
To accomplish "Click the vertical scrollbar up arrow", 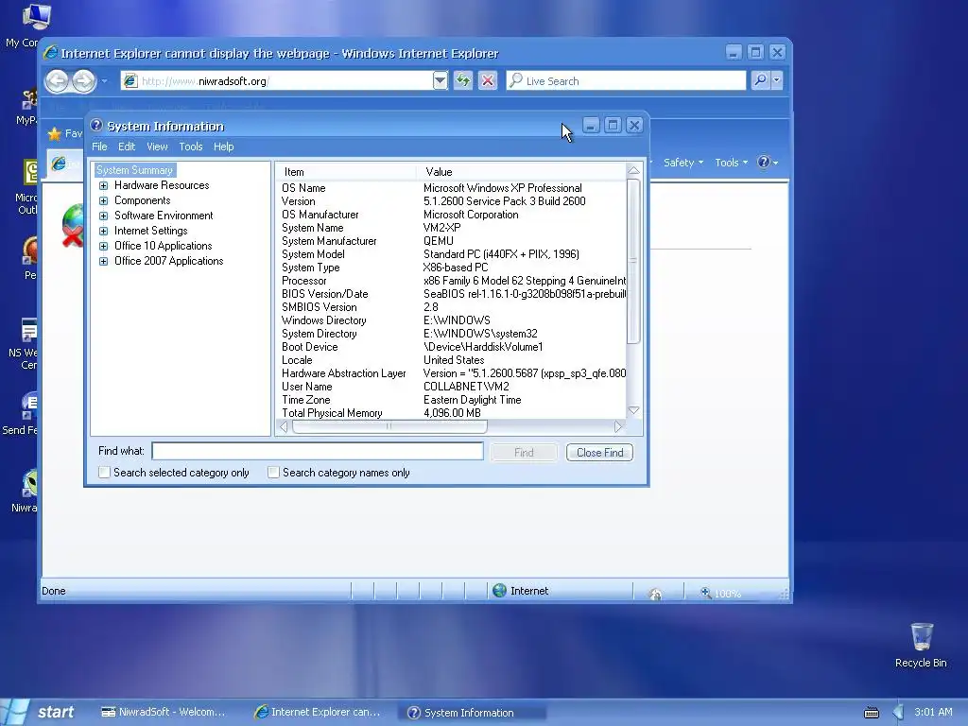I will (633, 170).
